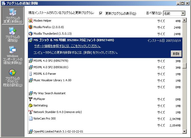Click the インストール日 2007/10/19 text
This screenshot has width=191, height=138.
click(164, 41)
